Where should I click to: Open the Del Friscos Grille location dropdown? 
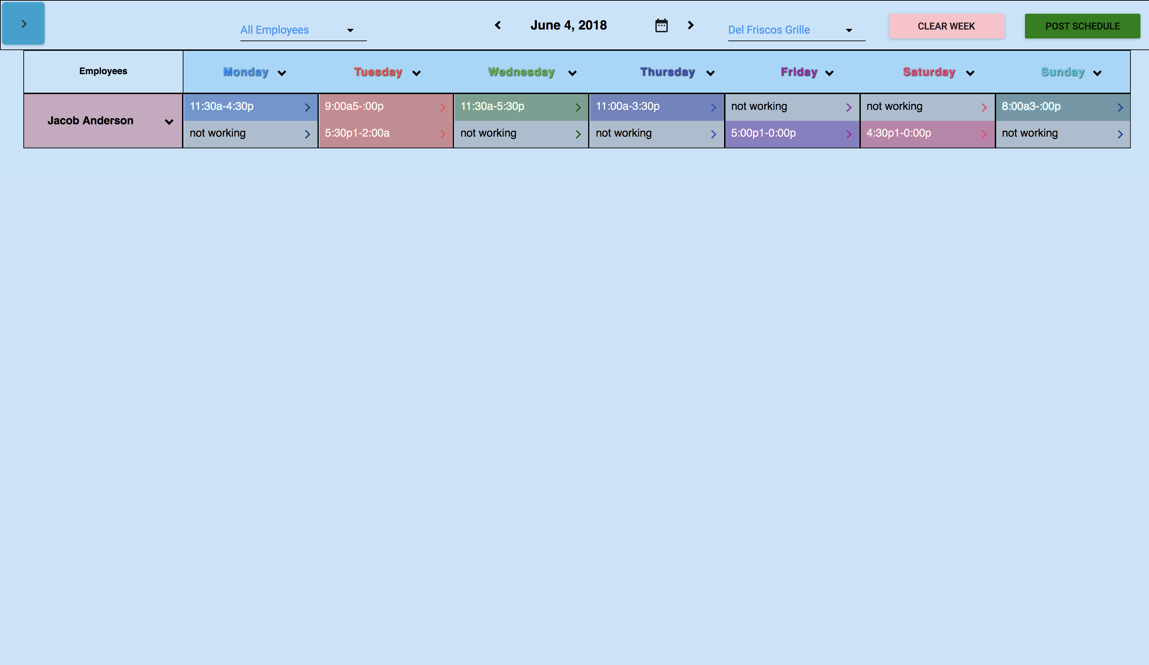pos(796,30)
